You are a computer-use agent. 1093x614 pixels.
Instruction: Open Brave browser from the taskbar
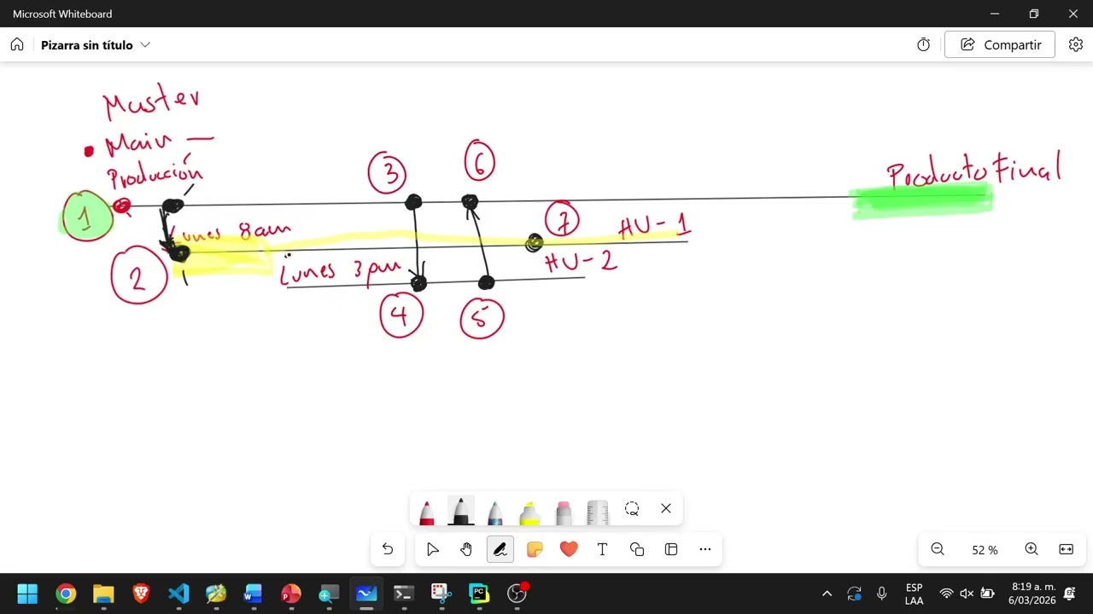(141, 594)
